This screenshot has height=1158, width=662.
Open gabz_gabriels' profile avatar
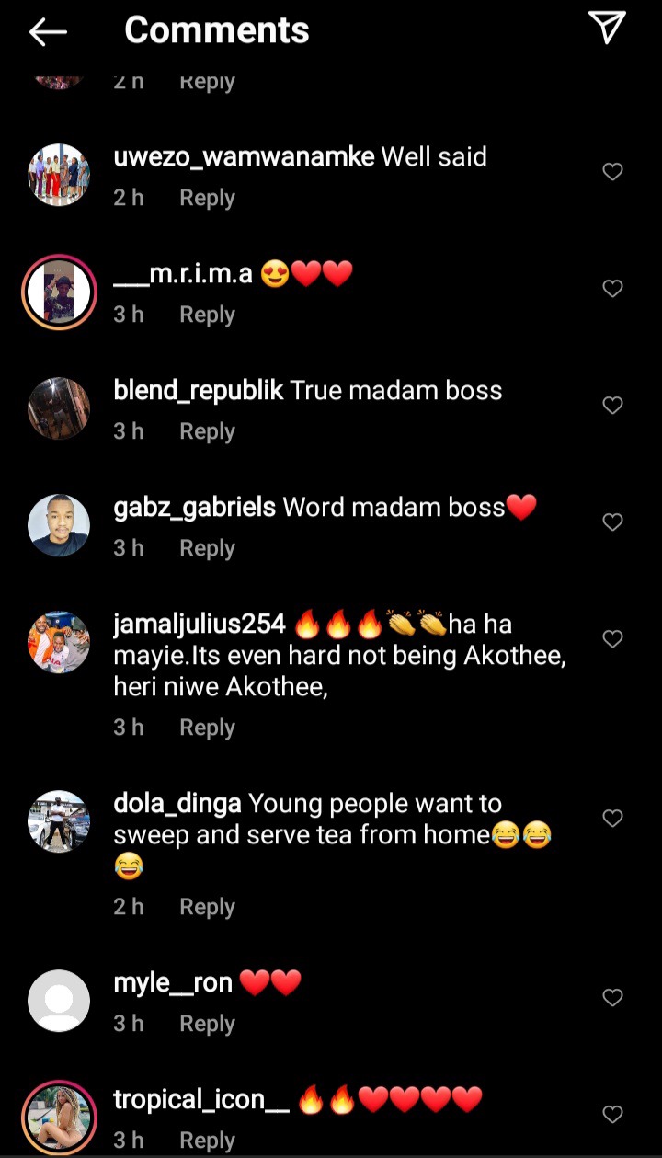[x=59, y=525]
